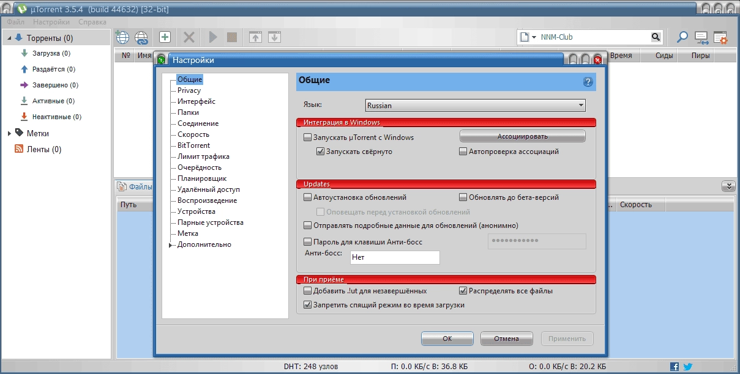
Task: Uncheck Запускать свёрнуто checkbox
Action: [x=320, y=152]
